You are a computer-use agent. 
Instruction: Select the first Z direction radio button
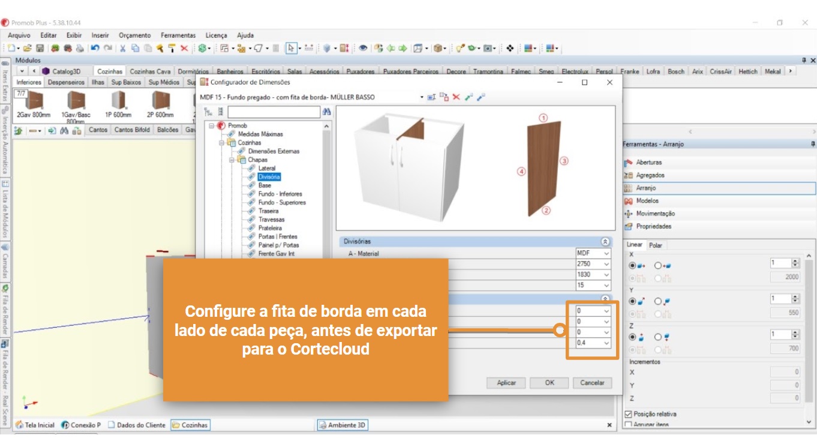coord(632,337)
